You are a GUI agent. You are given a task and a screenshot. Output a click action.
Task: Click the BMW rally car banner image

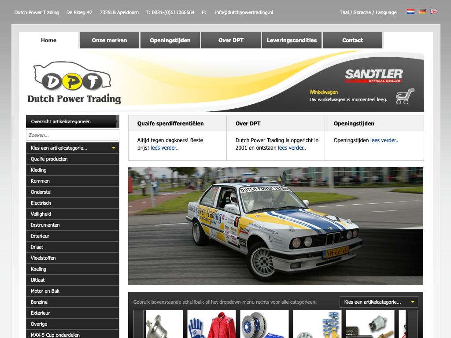click(275, 226)
